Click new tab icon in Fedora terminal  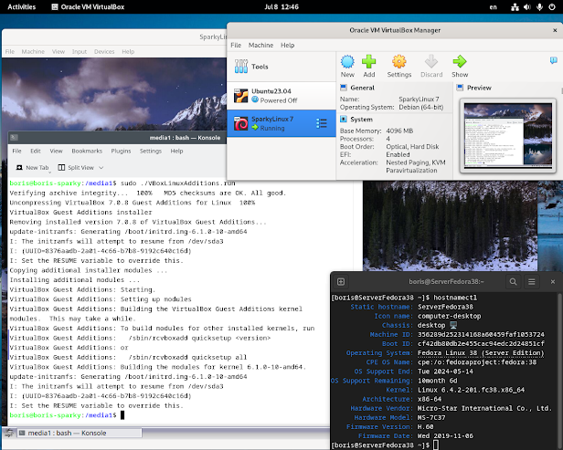click(x=341, y=282)
